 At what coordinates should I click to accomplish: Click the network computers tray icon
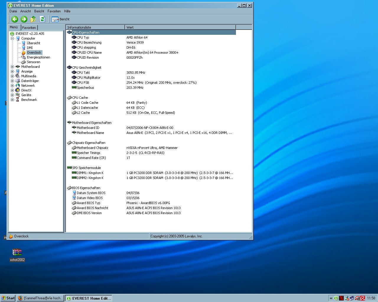(x=352, y=298)
